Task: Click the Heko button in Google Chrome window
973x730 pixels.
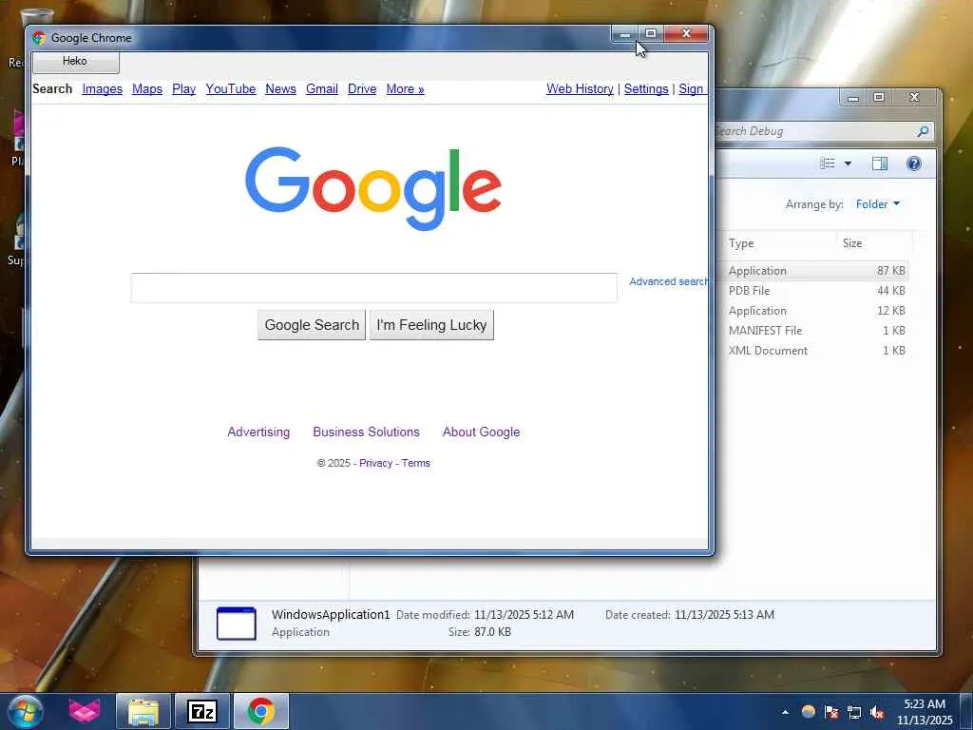Action: tap(76, 62)
